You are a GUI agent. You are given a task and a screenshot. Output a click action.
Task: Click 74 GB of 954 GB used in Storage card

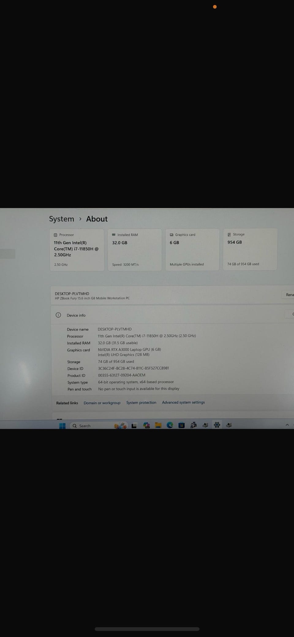point(243,264)
